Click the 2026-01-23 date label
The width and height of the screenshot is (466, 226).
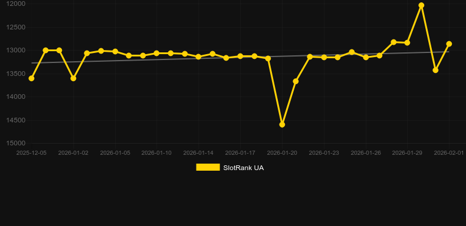[x=324, y=153]
